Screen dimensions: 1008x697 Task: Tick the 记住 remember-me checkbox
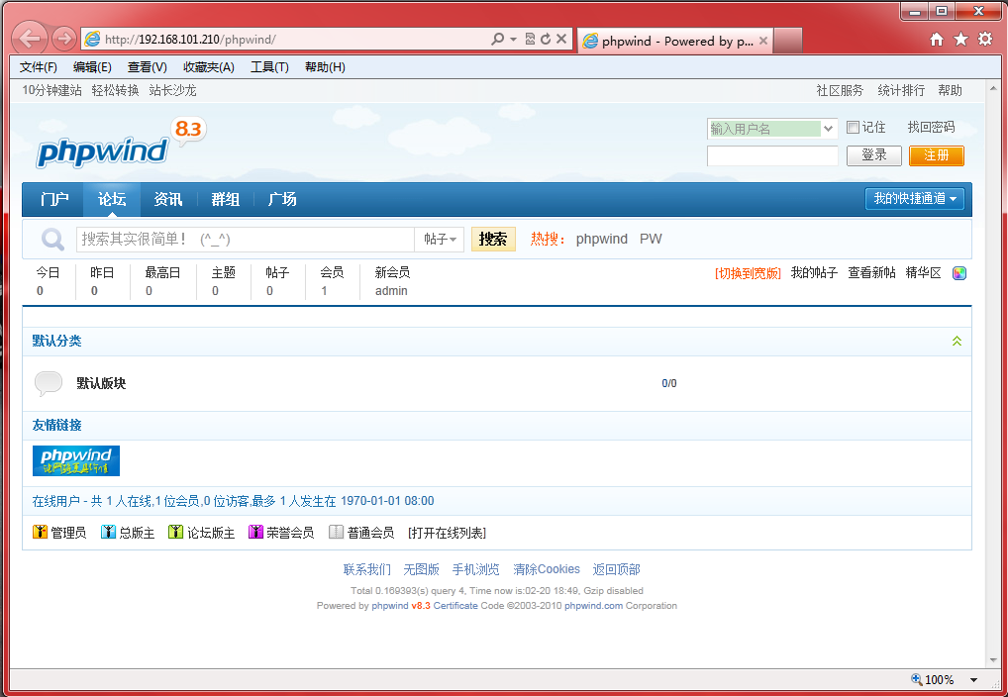click(x=854, y=128)
